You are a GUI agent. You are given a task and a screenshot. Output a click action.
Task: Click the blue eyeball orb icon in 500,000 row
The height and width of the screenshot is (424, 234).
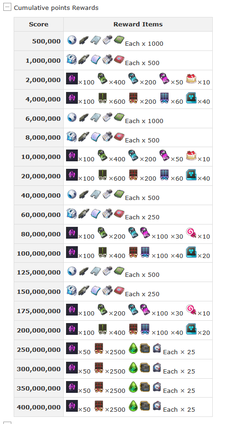(72, 40)
